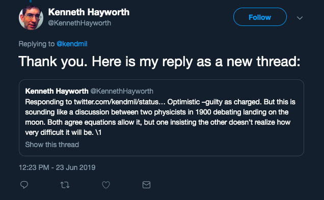This screenshot has width=324, height=200.
Task: Open the twitter.com/kendmil/status… link
Action: (x=120, y=102)
